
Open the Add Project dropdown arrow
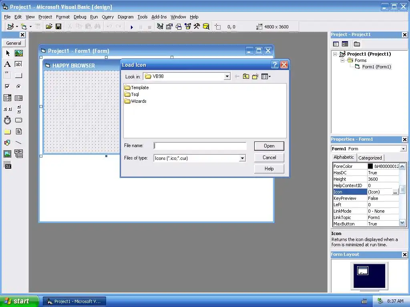(x=17, y=27)
